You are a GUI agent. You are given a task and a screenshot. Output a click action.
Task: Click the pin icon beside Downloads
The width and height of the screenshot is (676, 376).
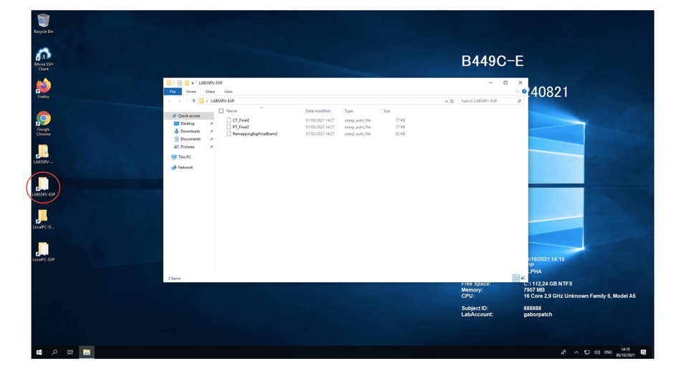211,131
